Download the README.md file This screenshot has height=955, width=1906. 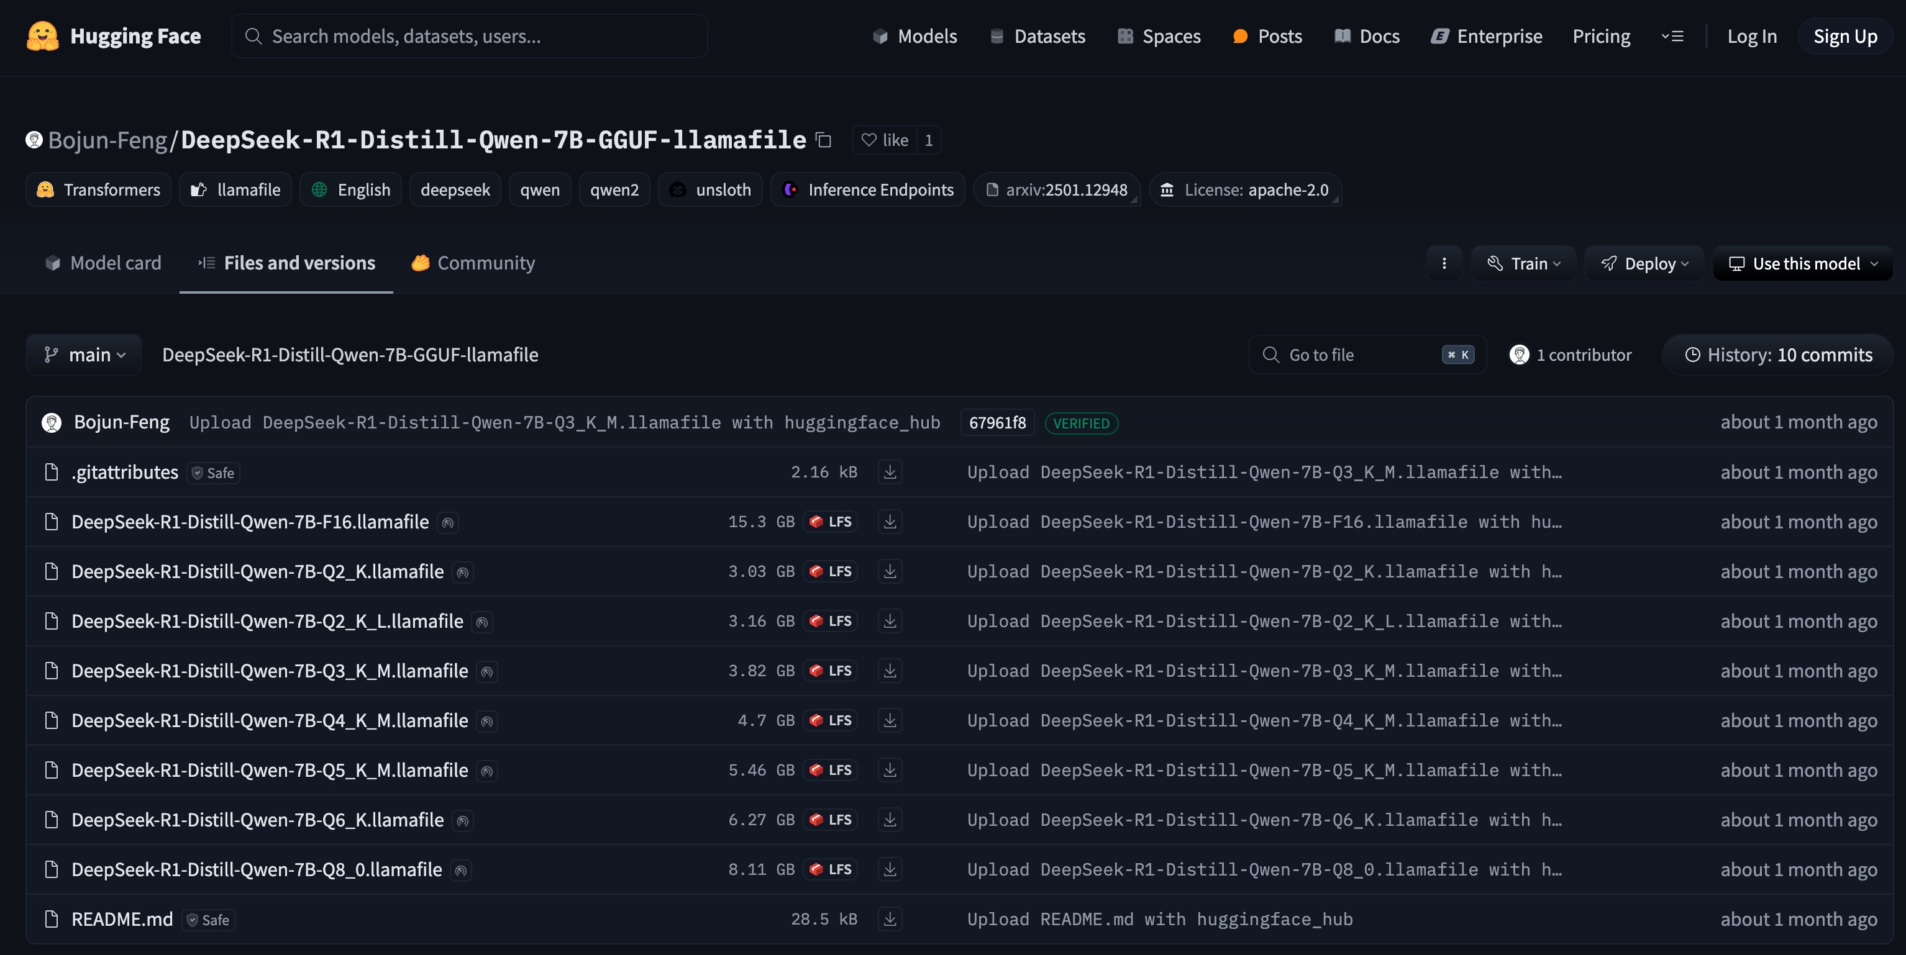[890, 919]
